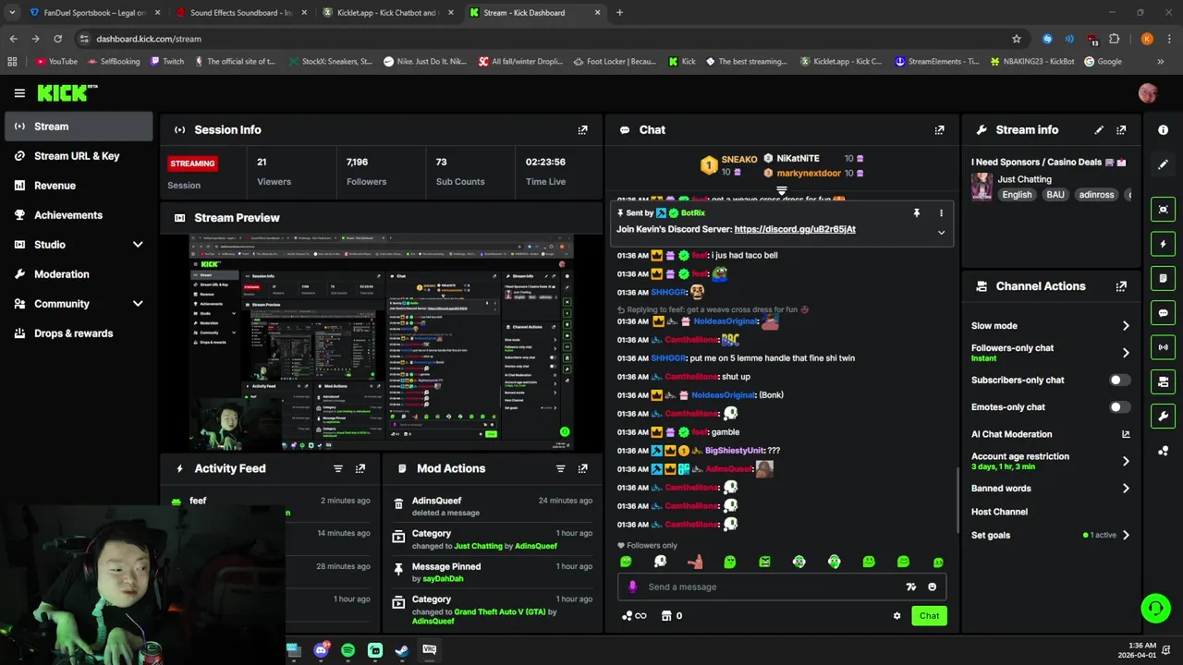
Task: Pop out the Session Info panel
Action: (582, 130)
